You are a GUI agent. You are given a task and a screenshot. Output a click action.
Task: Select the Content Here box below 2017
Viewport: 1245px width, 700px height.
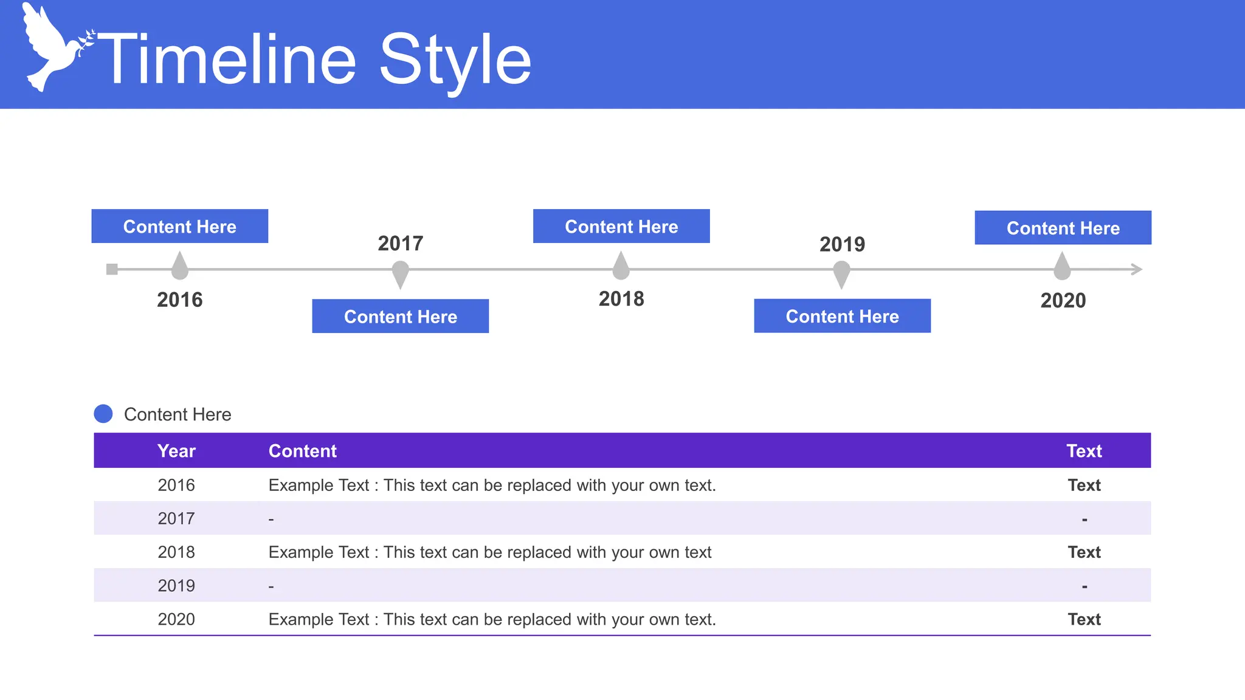click(400, 316)
